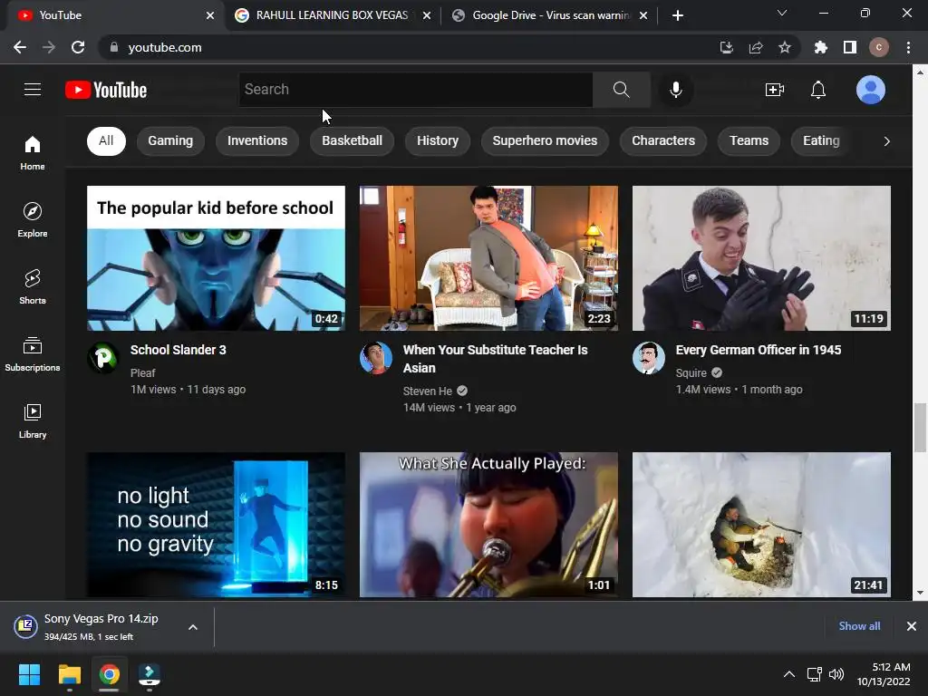Viewport: 928px width, 696px height.
Task: Open the tab search dropdown chevron
Action: pyautogui.click(x=782, y=13)
